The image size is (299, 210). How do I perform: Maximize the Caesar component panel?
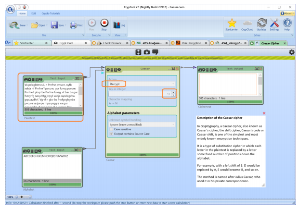pyautogui.click(x=173, y=69)
